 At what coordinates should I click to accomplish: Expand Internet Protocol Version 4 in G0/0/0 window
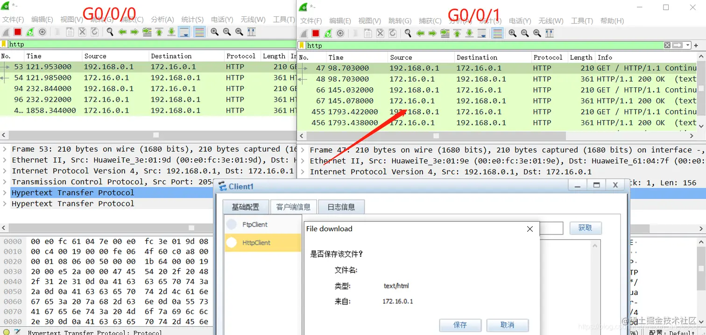coord(5,171)
